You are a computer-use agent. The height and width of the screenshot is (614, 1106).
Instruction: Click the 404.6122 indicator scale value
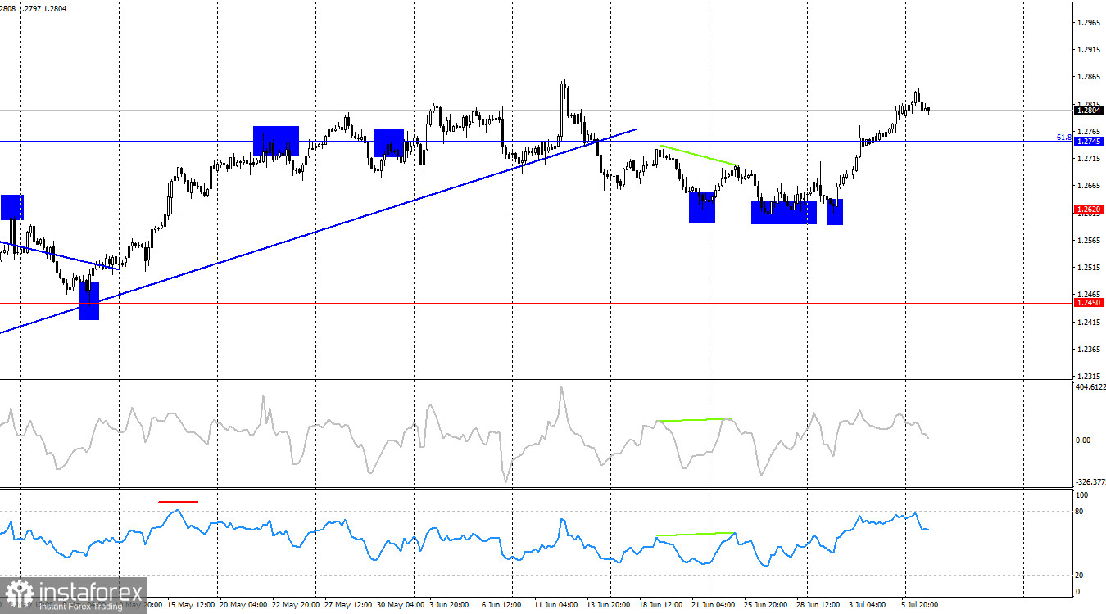pos(1090,388)
